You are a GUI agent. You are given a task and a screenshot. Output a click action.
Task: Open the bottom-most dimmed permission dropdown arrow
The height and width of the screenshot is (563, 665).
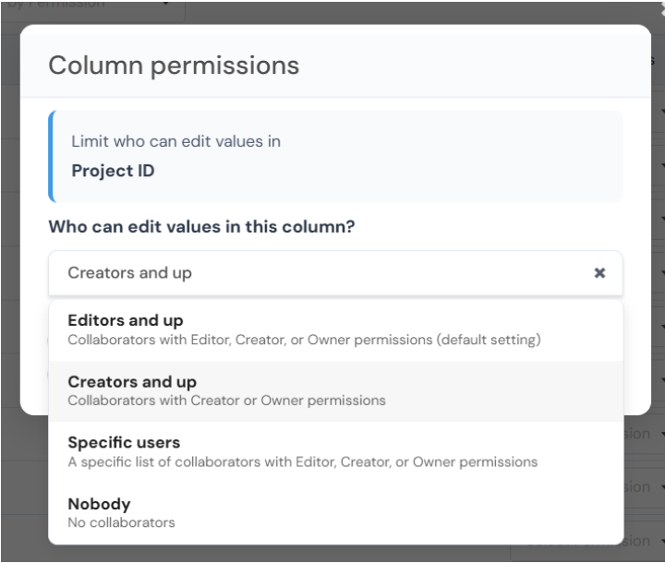[659, 542]
